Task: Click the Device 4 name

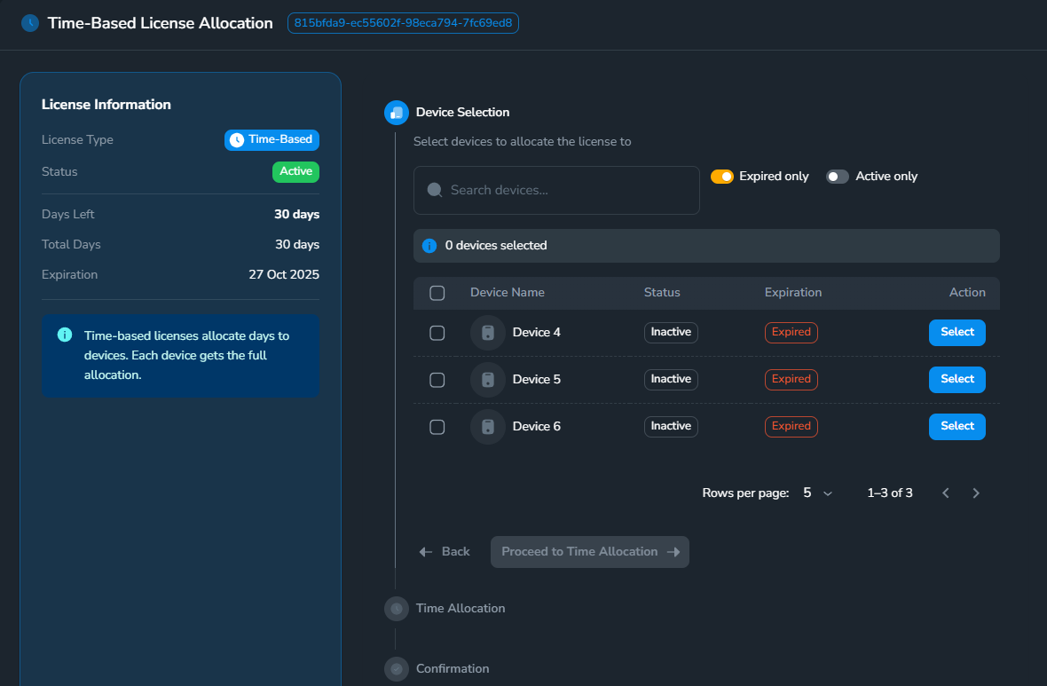Action: 536,333
